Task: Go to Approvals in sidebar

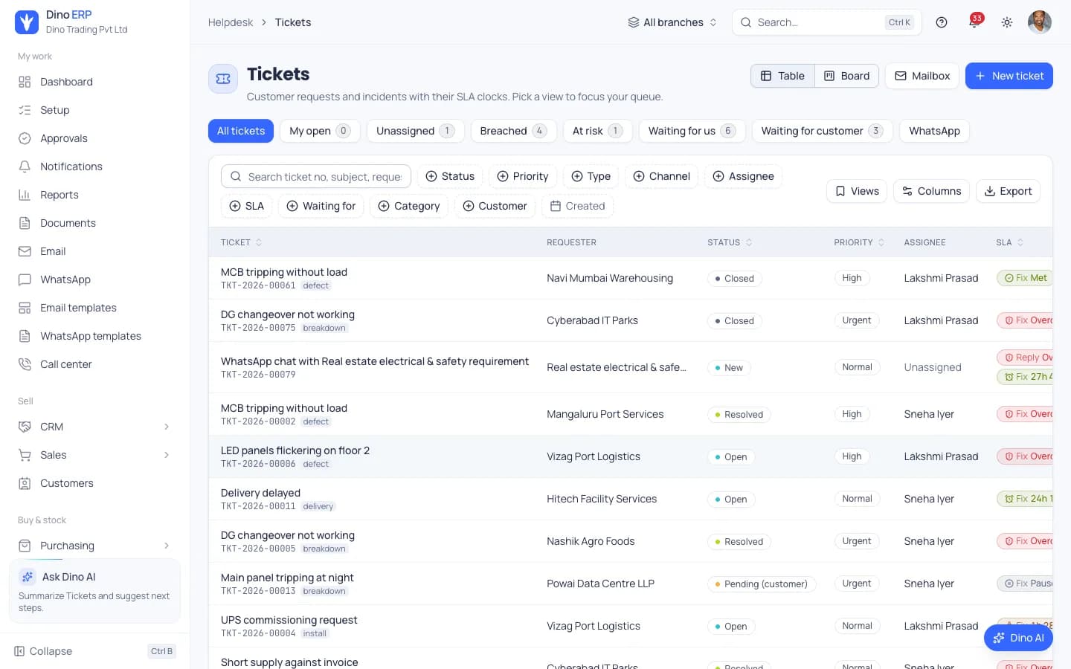Action: pos(94,138)
